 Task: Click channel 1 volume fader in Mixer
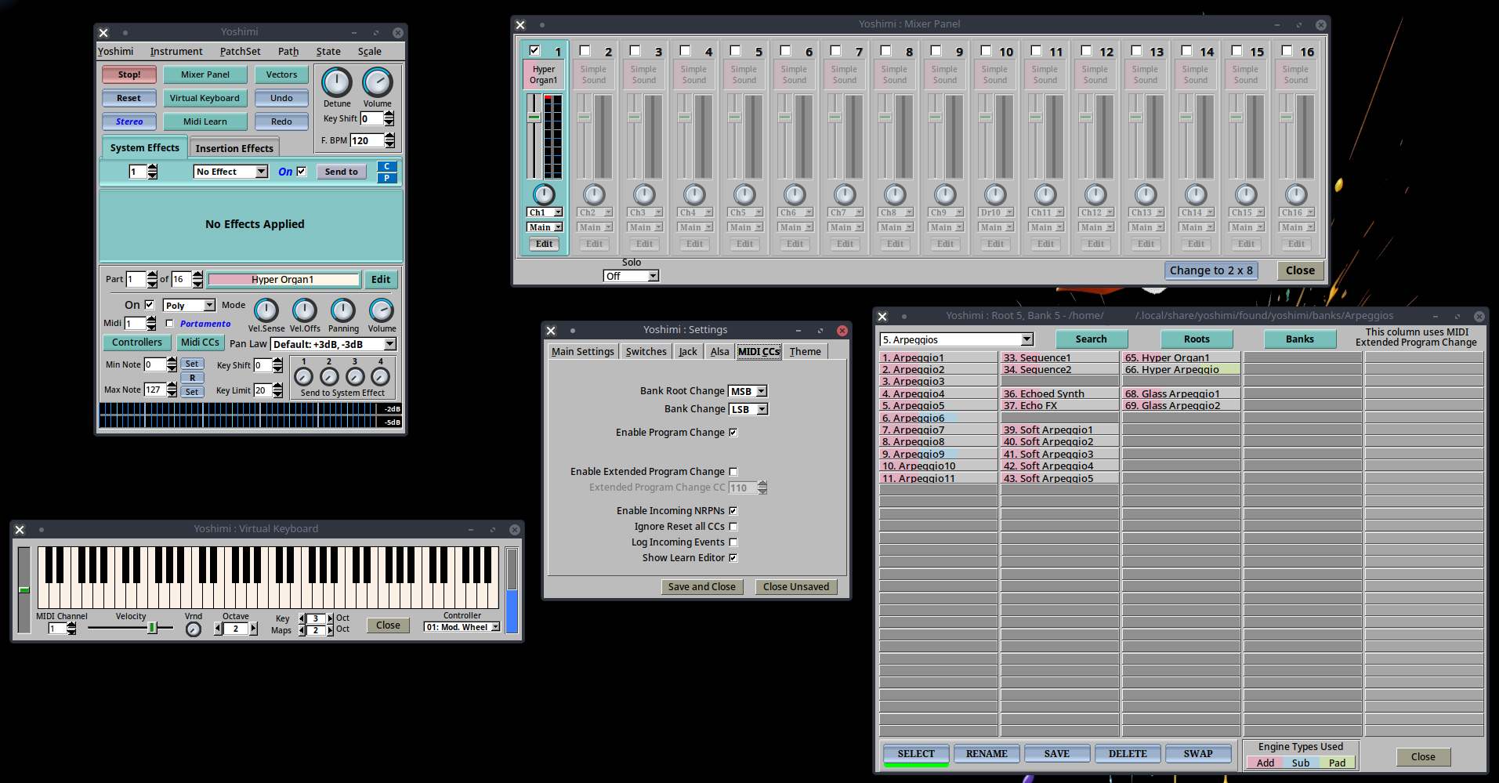coord(534,118)
